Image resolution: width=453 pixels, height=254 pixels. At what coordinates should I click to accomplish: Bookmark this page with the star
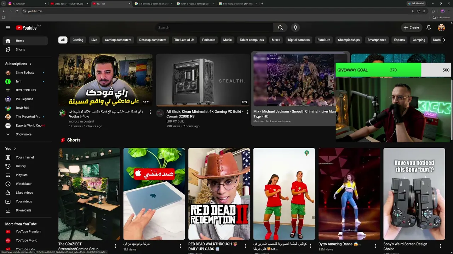click(x=424, y=11)
